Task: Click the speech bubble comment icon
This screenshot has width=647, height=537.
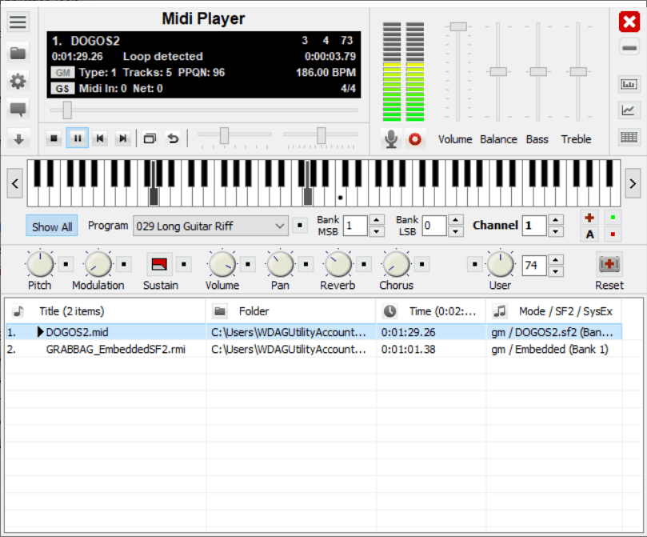Action: (x=18, y=110)
